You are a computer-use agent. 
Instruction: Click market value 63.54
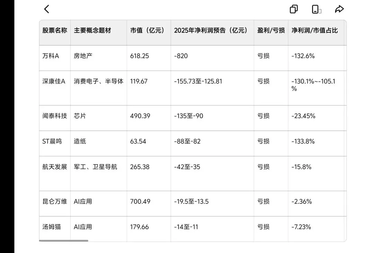(x=138, y=141)
